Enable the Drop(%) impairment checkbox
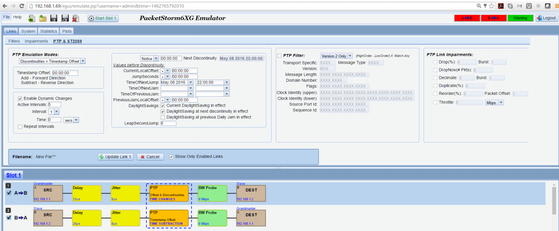Viewport: 559px width, 231px height. coord(435,62)
